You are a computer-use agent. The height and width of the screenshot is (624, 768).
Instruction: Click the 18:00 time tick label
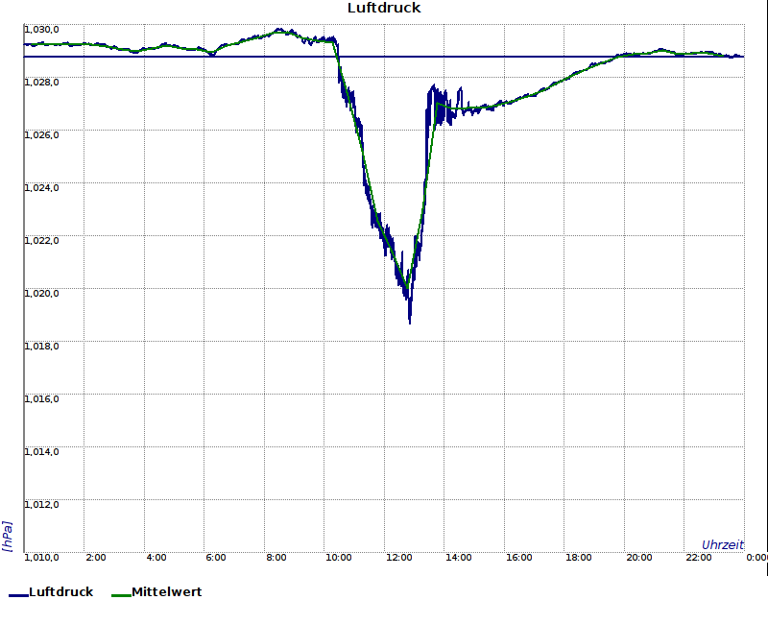coord(579,558)
